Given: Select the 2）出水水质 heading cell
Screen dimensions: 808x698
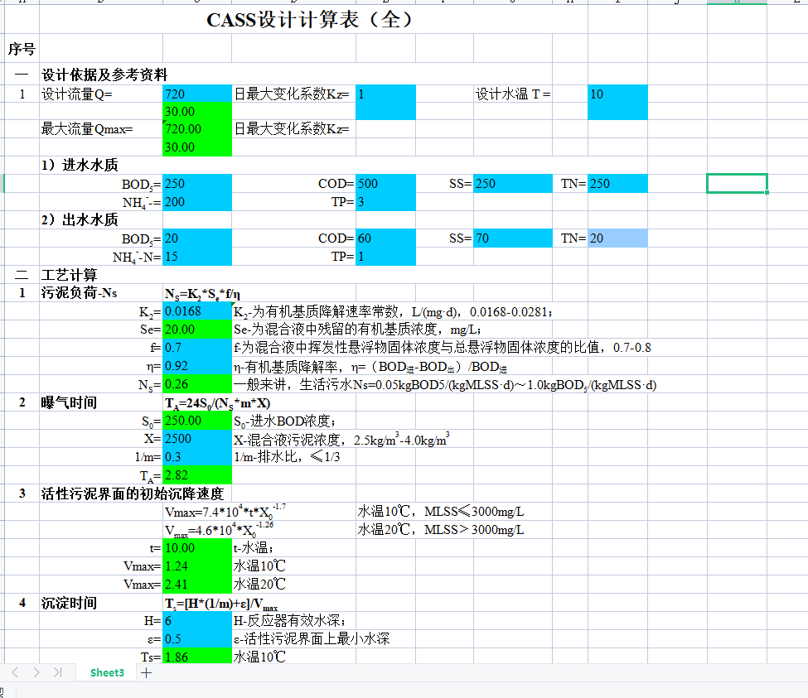Looking at the screenshot, I should (x=80, y=219).
